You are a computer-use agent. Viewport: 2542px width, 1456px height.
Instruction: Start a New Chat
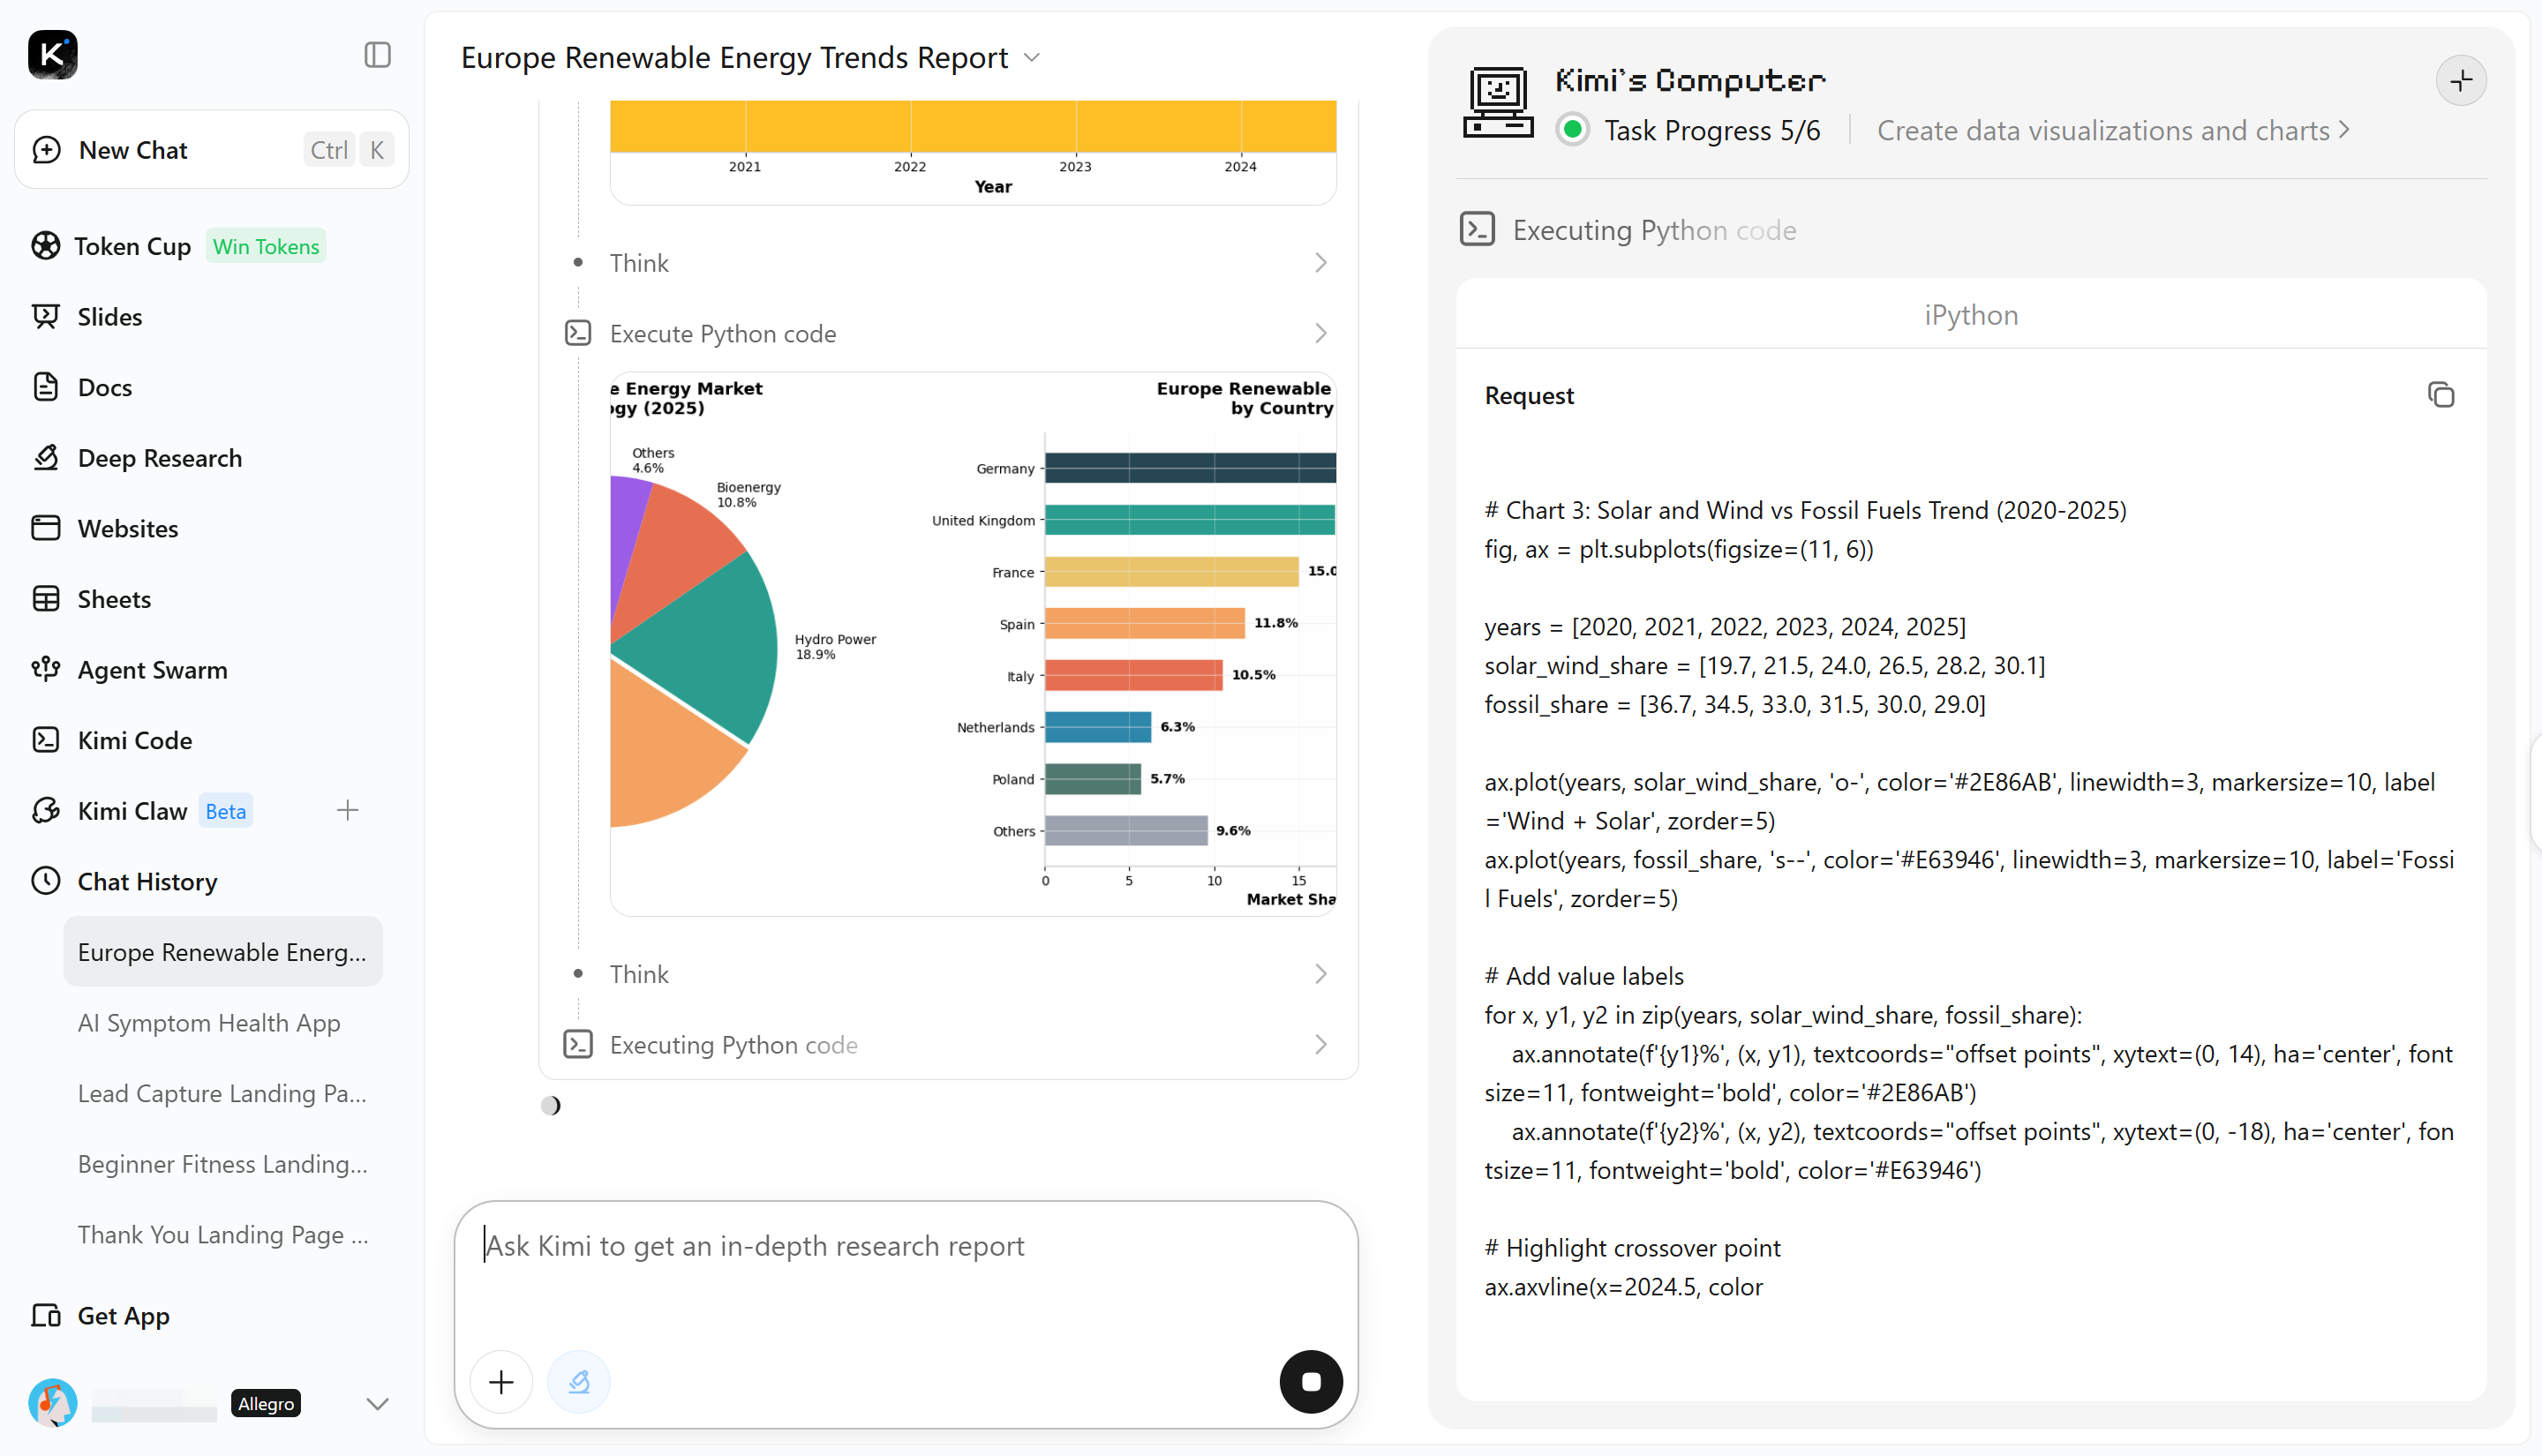212,149
